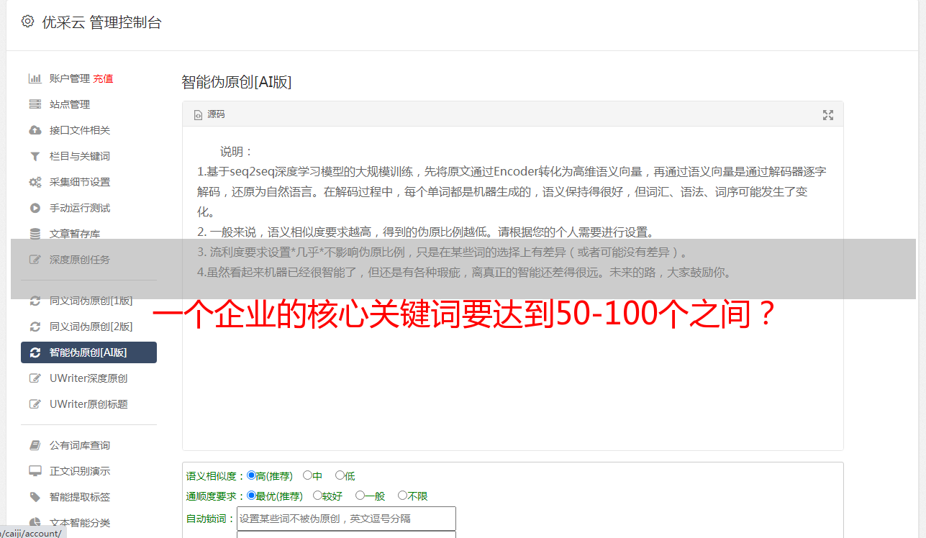926x538 pixels.
Task: Click the pie chart icon for 文本智能分类
Action: pyautogui.click(x=35, y=523)
